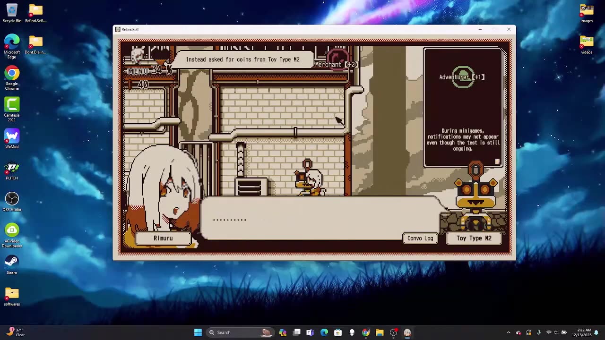The image size is (605, 340).
Task: Click the "Instead asked for coins" notification
Action: tap(242, 59)
